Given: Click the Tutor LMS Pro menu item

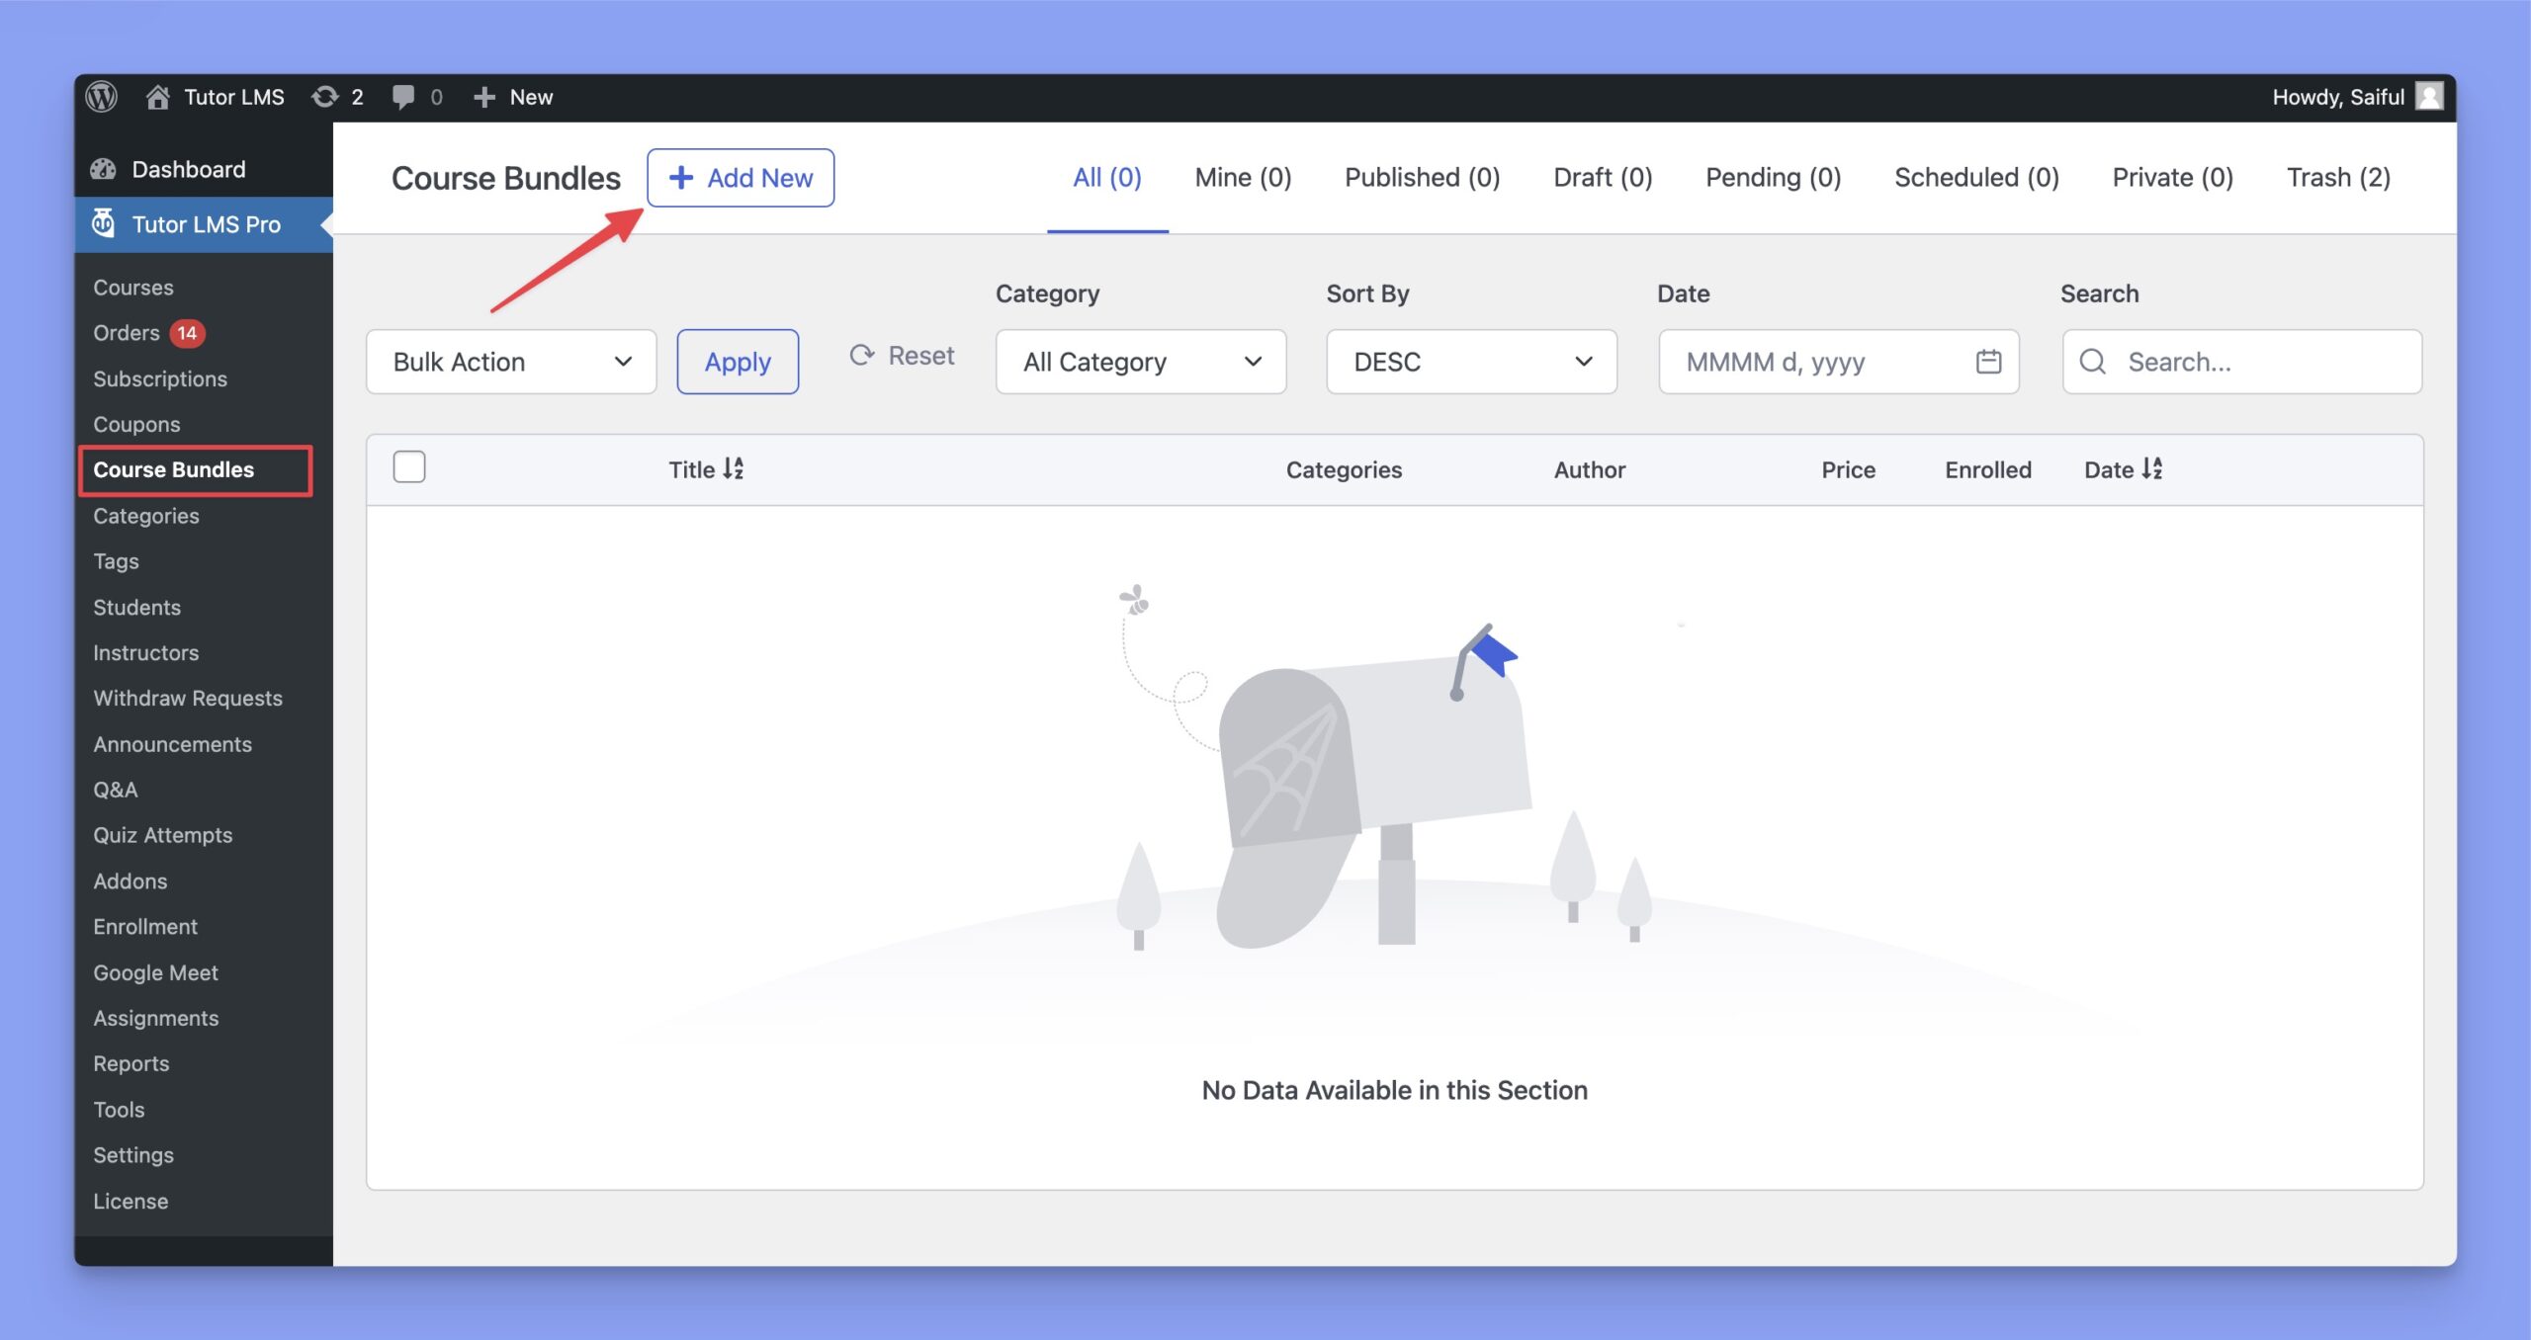Looking at the screenshot, I should tap(204, 224).
